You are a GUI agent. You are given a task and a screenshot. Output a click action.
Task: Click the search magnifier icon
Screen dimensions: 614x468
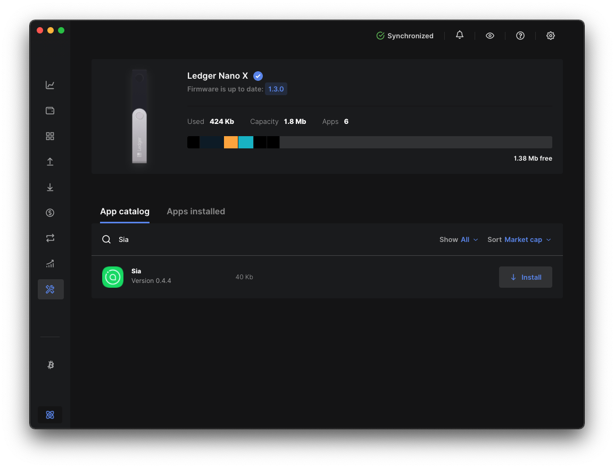click(x=106, y=239)
